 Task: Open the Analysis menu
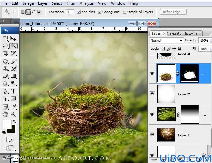pyautogui.click(x=86, y=3)
